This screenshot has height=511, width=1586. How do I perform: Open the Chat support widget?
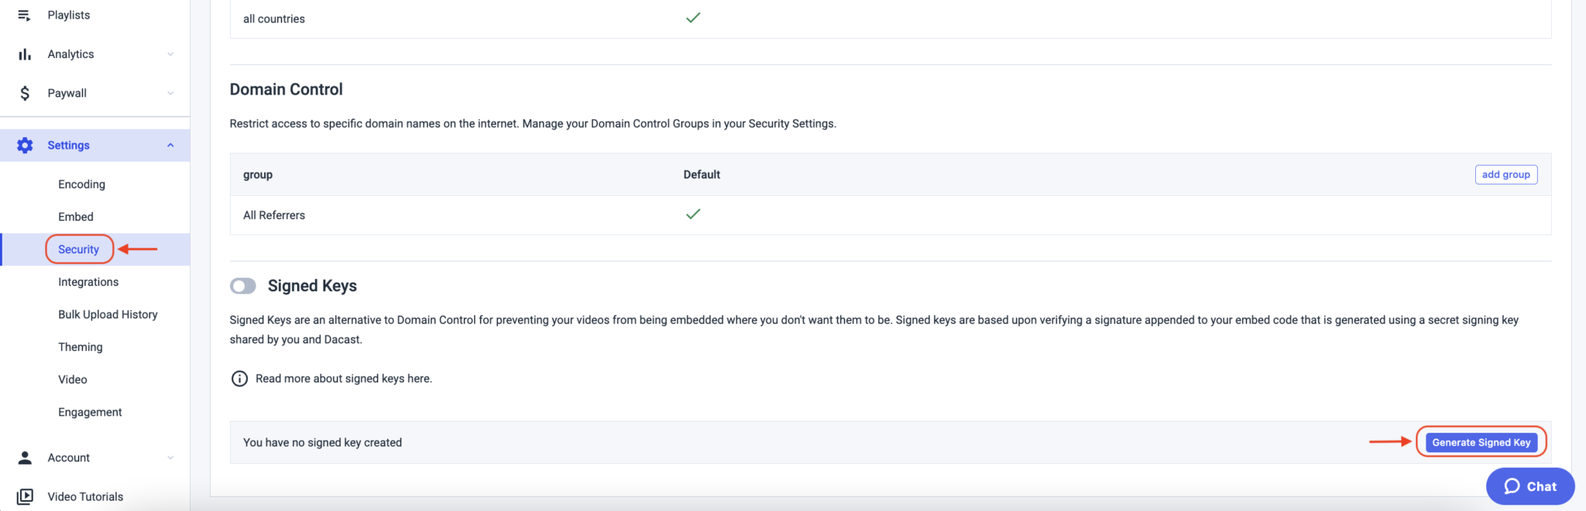tap(1529, 486)
